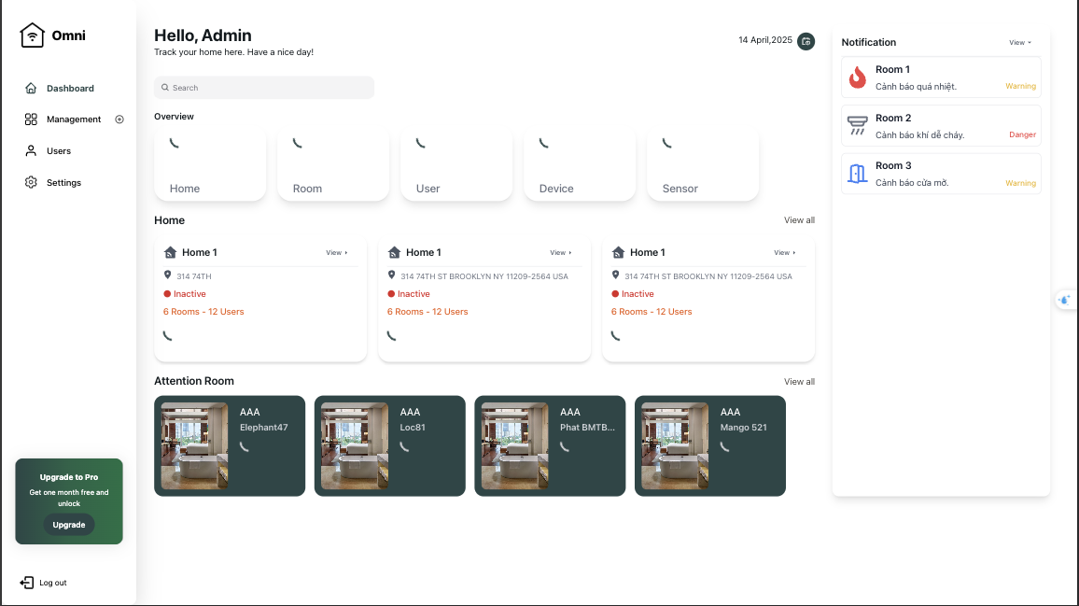This screenshot has width=1079, height=606.
Task: Select the Sensor overview card
Action: 703,164
